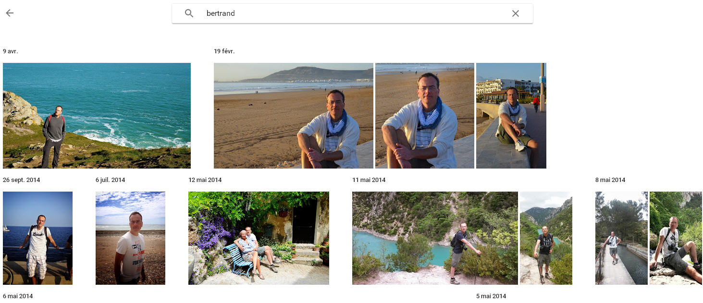The width and height of the screenshot is (703, 303).
Task: Open the photo of man sitting on rocks
Action: point(676,238)
